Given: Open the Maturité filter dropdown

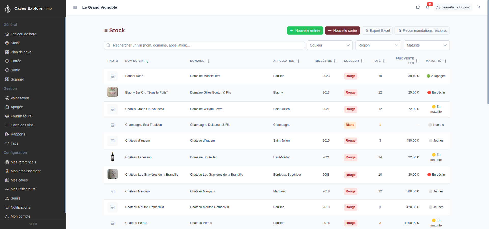Looking at the screenshot, I should [x=427, y=45].
